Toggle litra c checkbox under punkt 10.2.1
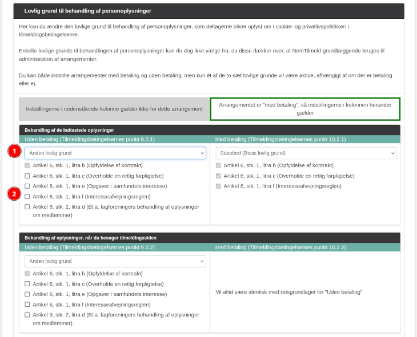The image size is (417, 337). (218, 176)
